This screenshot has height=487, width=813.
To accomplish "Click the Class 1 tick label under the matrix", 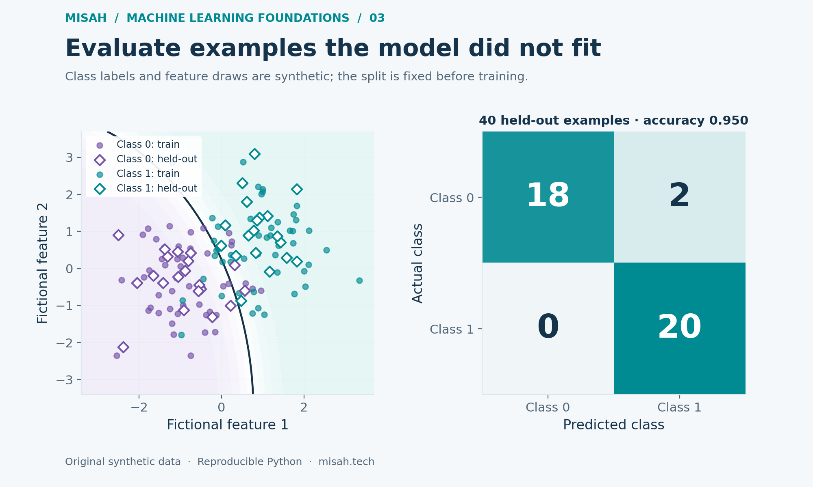I will 679,407.
